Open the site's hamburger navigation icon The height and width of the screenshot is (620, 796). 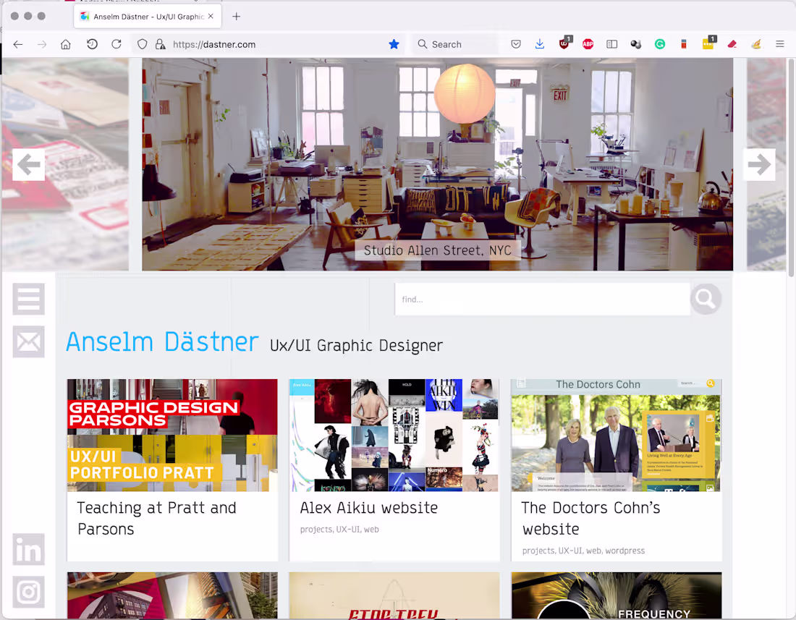tap(28, 299)
